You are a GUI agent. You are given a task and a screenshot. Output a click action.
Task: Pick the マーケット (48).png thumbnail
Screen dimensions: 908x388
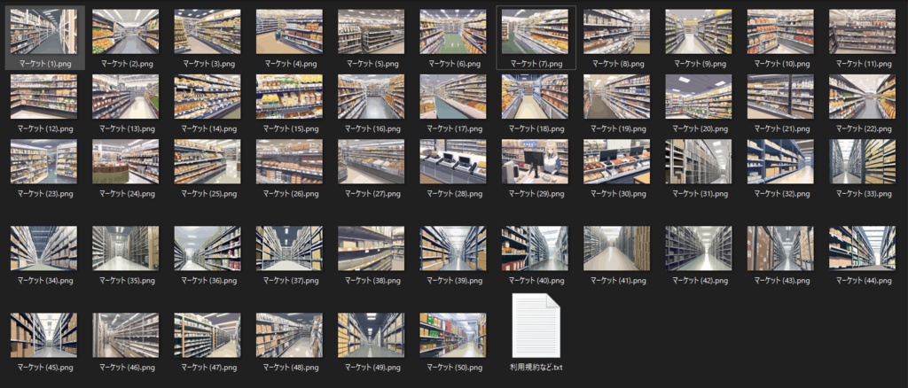[x=290, y=335]
